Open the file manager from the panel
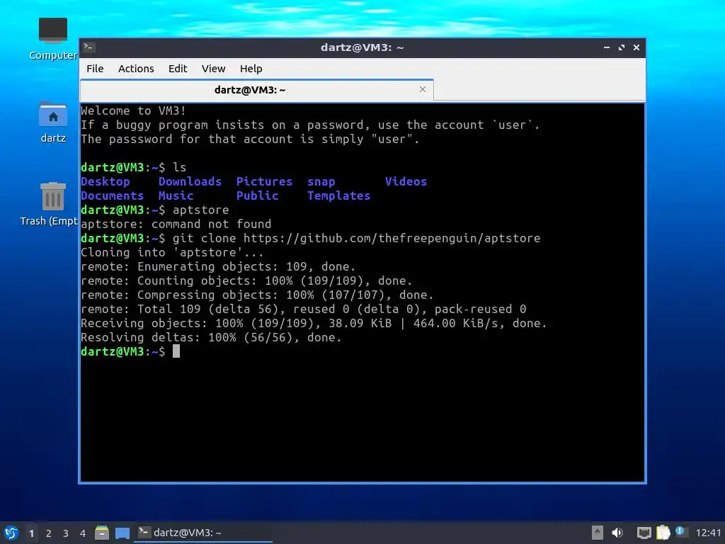The width and height of the screenshot is (725, 544). point(102,533)
